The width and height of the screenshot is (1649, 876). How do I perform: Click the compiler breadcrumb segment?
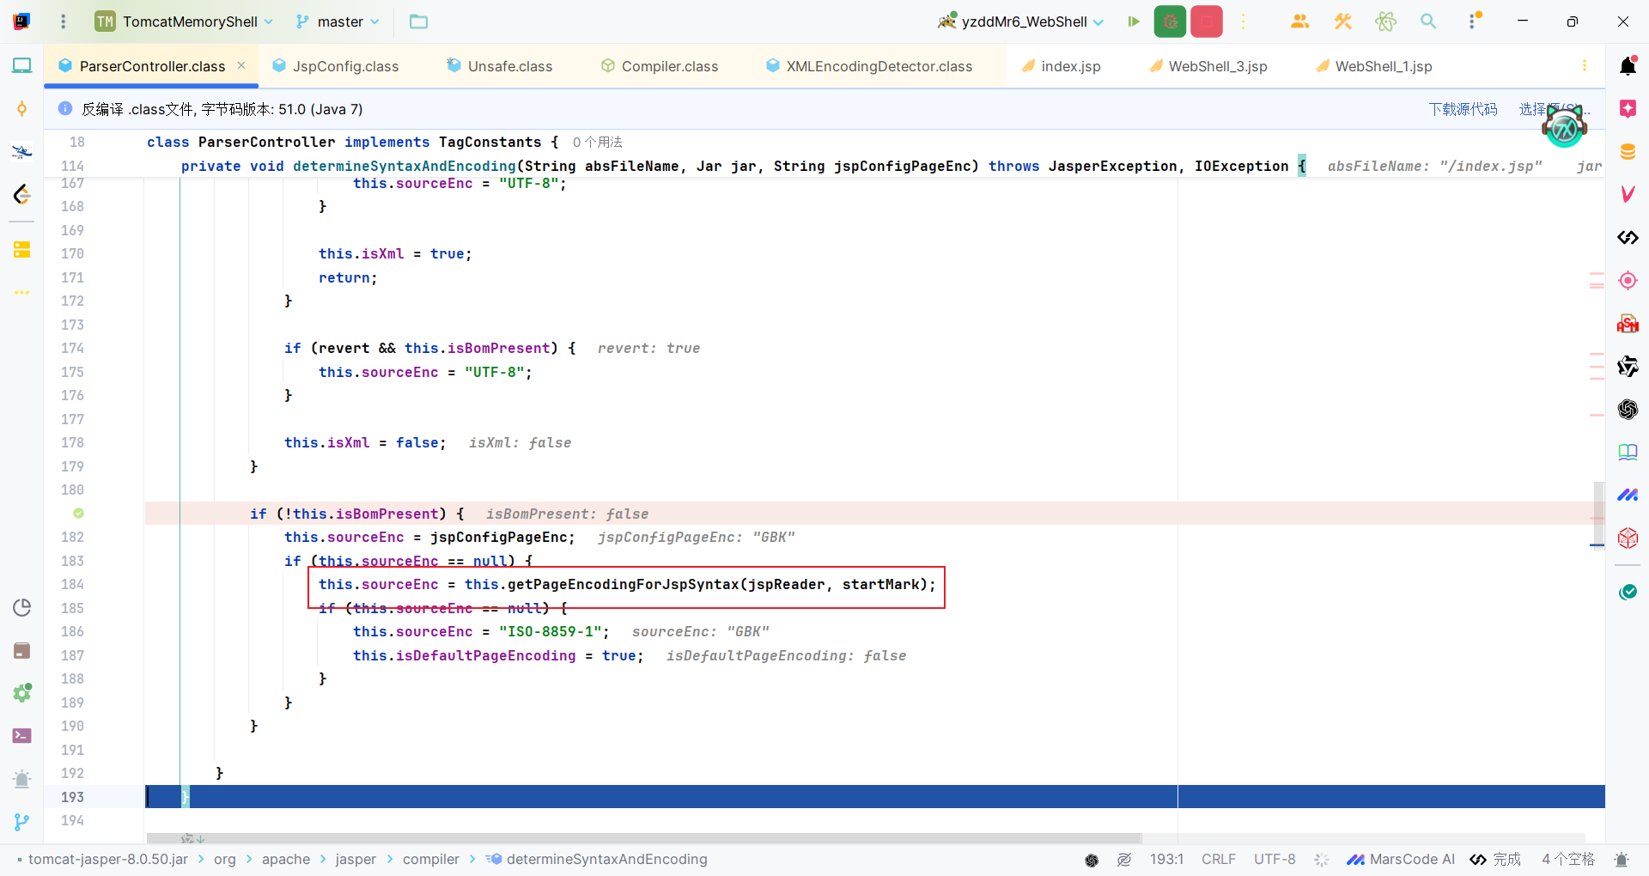click(431, 860)
